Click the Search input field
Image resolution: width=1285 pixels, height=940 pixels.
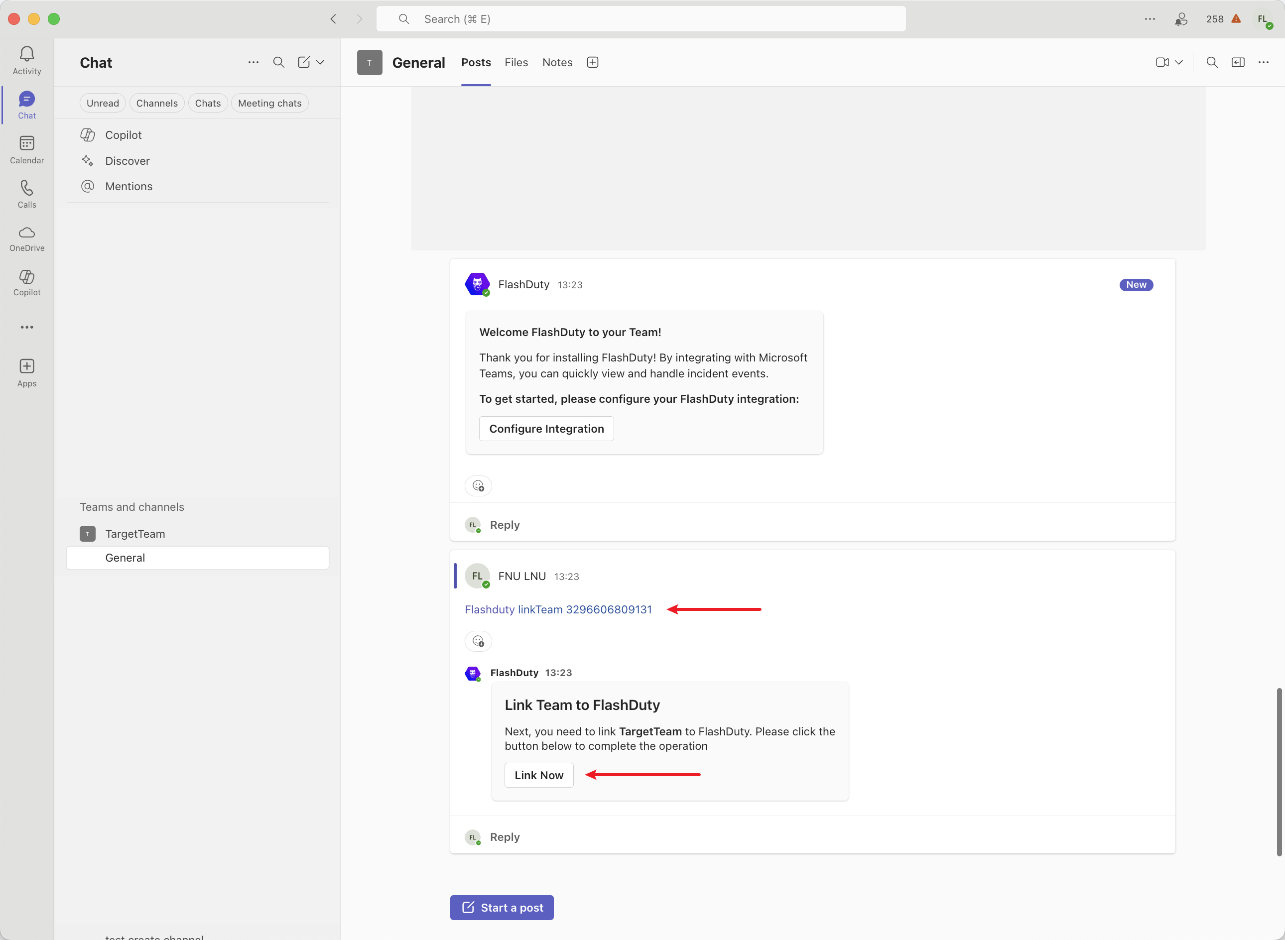pyautogui.click(x=641, y=19)
